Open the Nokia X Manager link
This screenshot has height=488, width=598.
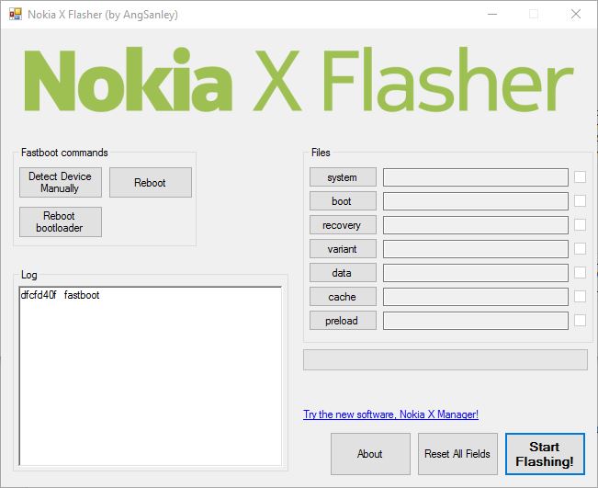point(390,414)
